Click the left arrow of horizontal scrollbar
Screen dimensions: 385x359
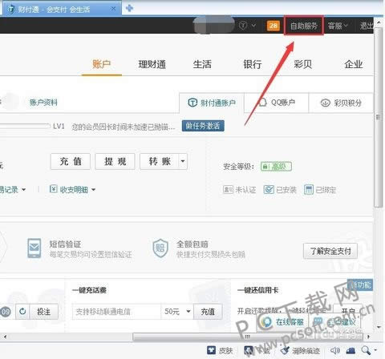[5, 337]
